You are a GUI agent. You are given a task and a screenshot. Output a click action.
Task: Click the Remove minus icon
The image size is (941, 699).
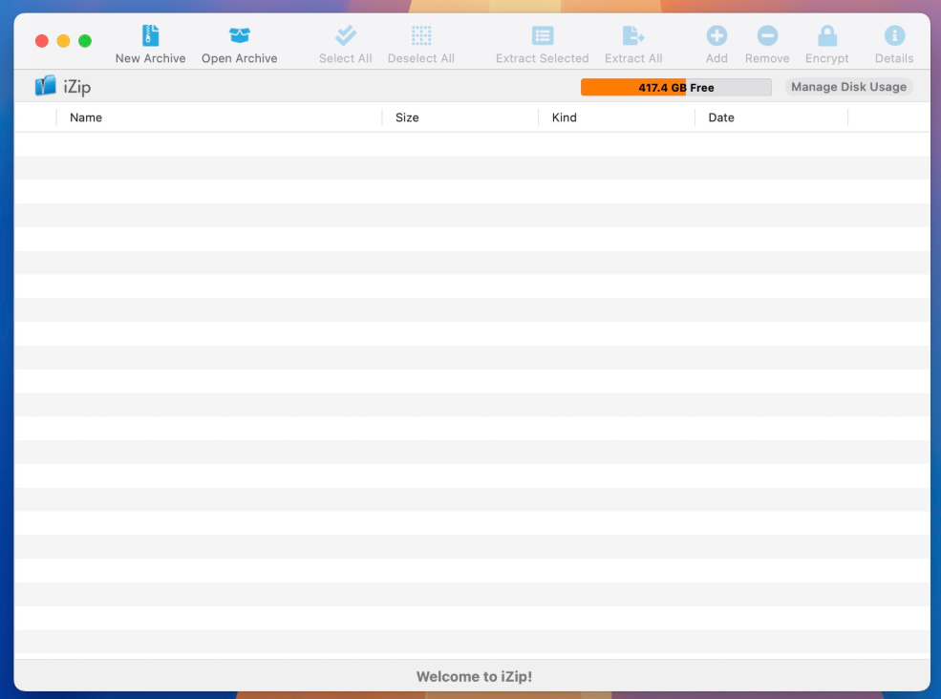click(x=767, y=36)
